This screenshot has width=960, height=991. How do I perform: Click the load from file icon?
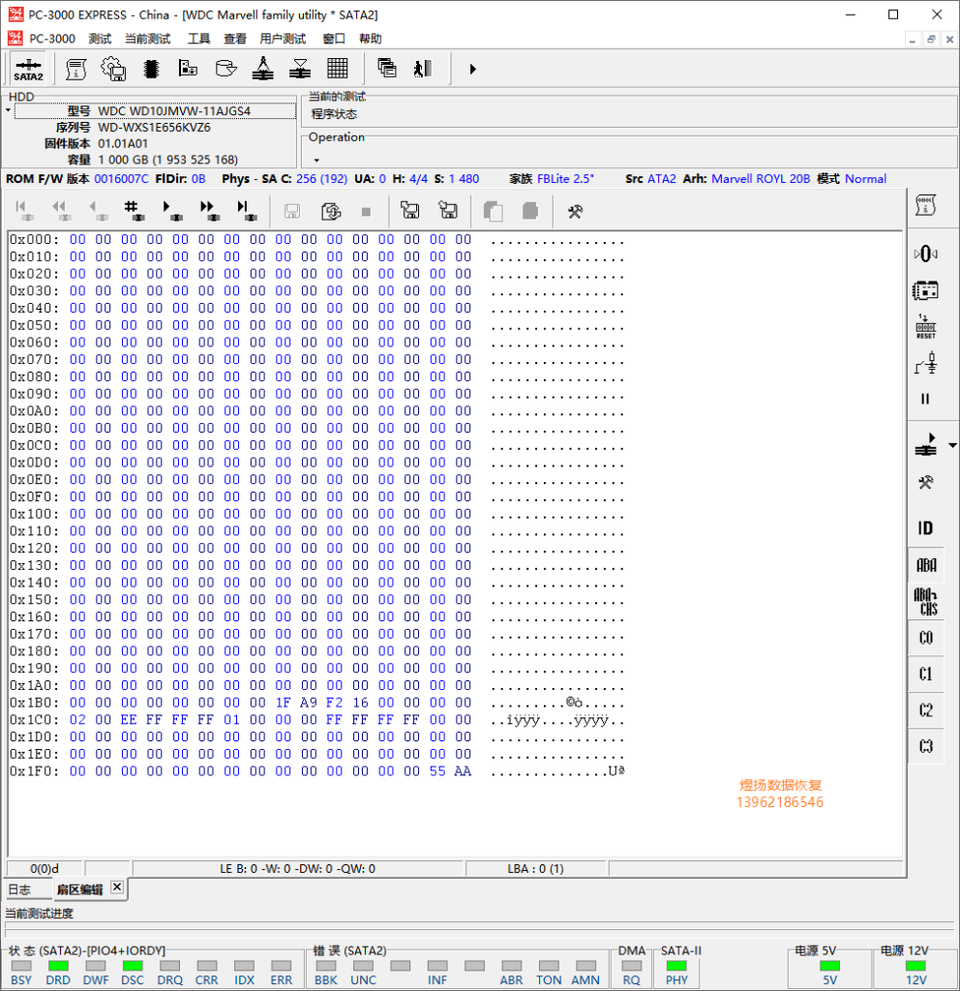(x=410, y=210)
